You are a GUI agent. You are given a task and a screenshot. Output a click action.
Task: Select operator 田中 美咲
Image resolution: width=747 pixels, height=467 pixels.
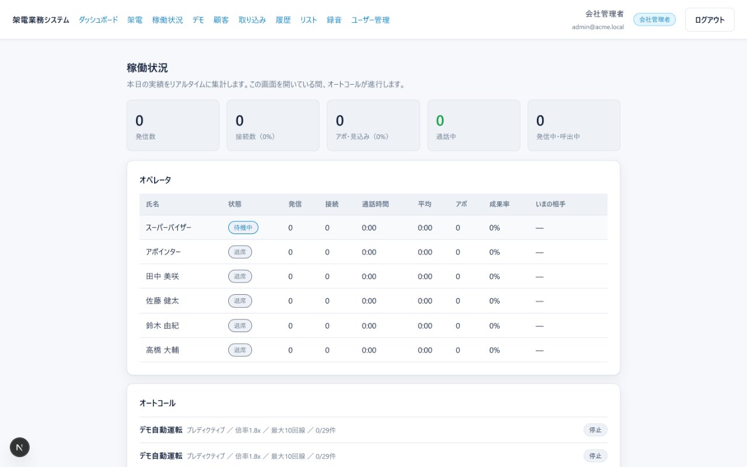(162, 277)
